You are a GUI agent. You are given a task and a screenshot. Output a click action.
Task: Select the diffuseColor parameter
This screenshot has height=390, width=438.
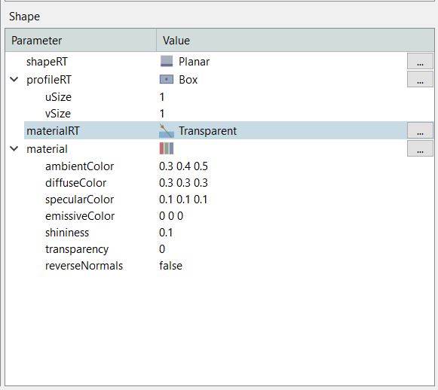point(75,183)
